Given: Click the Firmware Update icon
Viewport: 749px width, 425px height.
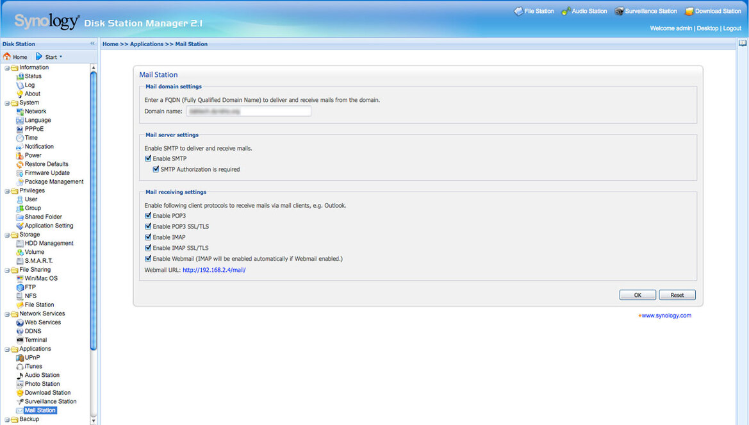Looking at the screenshot, I should tap(20, 173).
